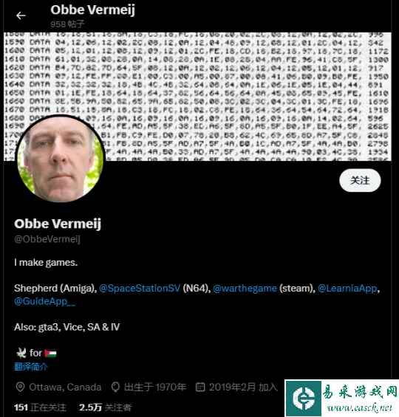This screenshot has height=417, width=399.
Task: Click the @ObbeVermeij handle text
Action: (x=47, y=239)
